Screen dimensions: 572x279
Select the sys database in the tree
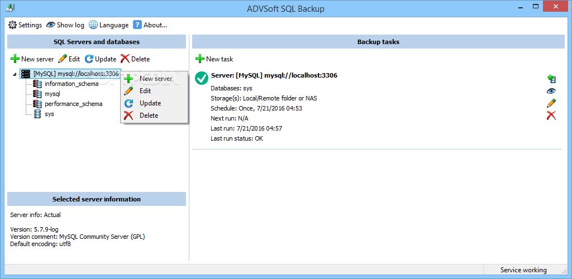(x=49, y=114)
